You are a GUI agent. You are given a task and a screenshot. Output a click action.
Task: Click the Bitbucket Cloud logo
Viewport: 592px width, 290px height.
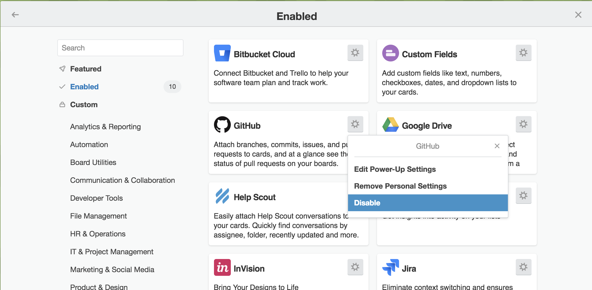pyautogui.click(x=222, y=53)
